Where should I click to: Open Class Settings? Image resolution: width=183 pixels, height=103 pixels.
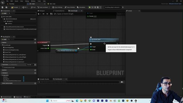click(x=57, y=7)
